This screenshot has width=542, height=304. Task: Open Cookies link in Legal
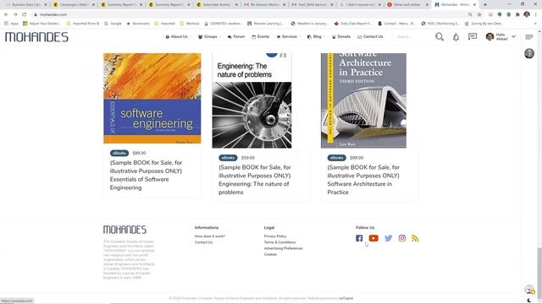pos(270,254)
